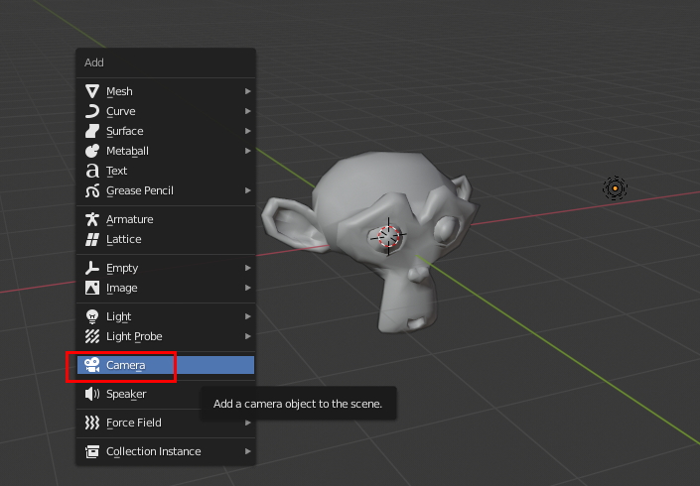Open the Force Field menu entry
The image size is (700, 486).
coord(166,423)
